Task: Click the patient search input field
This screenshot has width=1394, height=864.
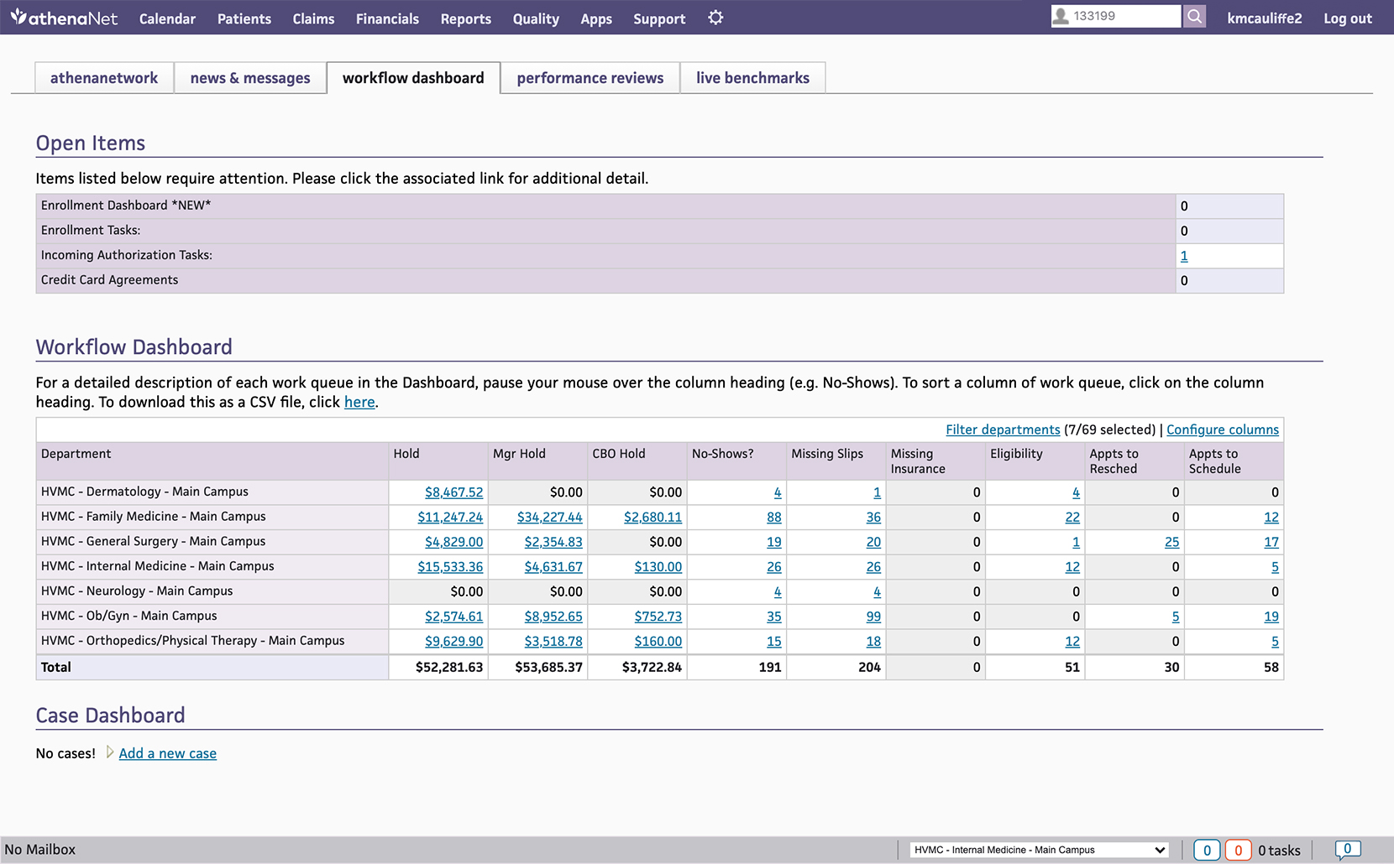Action: click(x=1116, y=16)
